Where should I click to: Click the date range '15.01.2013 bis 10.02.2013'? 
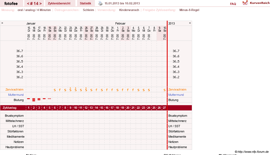(x=122, y=3)
